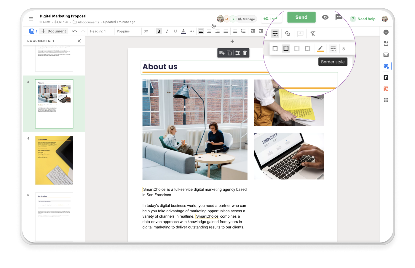Open the HubSpot integration sidebar icon
The width and height of the screenshot is (415, 268).
[386, 89]
